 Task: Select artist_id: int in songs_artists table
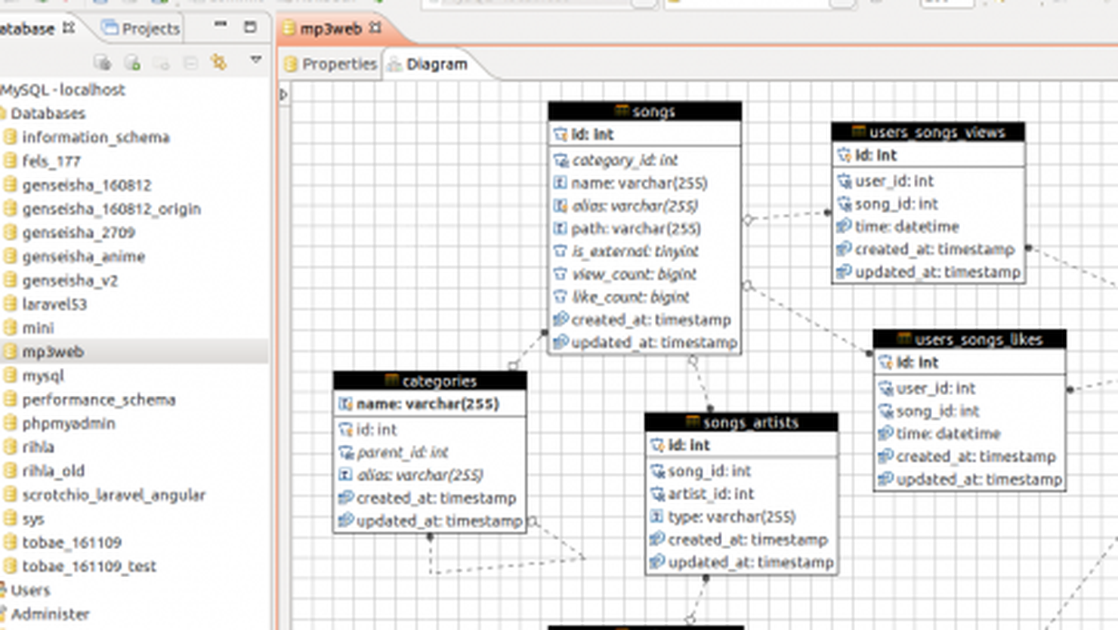pyautogui.click(x=711, y=493)
